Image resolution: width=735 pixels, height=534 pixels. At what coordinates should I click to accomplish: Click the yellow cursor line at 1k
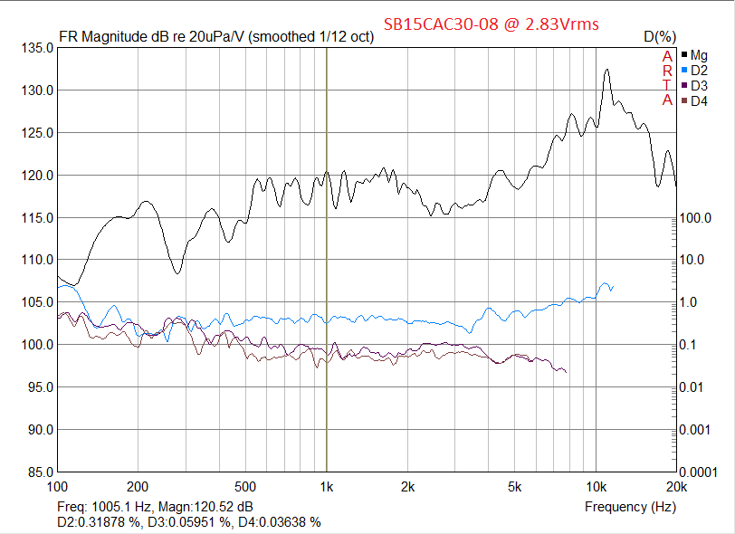point(327,259)
